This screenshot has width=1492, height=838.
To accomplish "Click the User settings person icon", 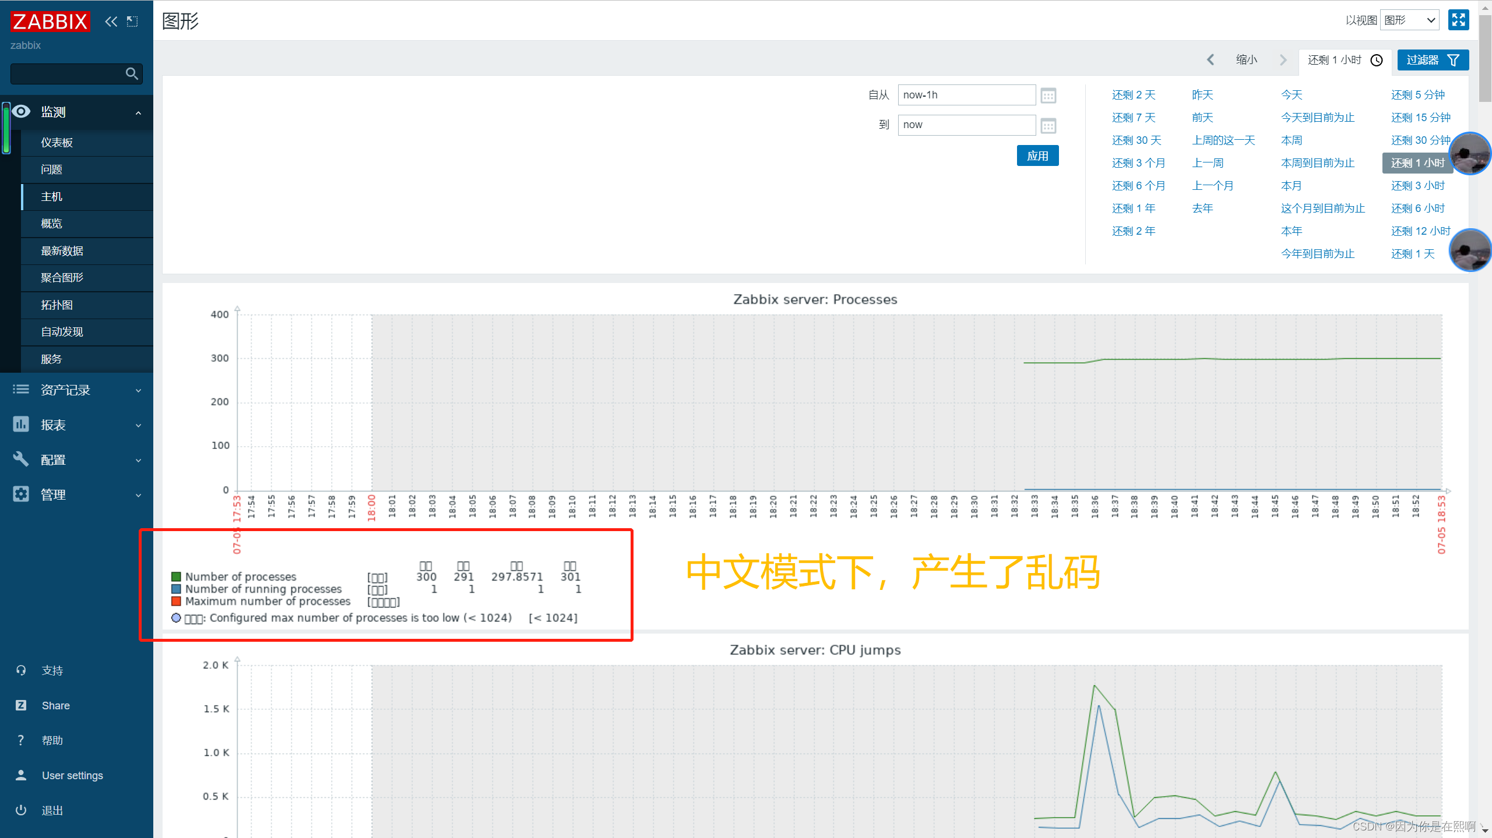I will pos(21,775).
